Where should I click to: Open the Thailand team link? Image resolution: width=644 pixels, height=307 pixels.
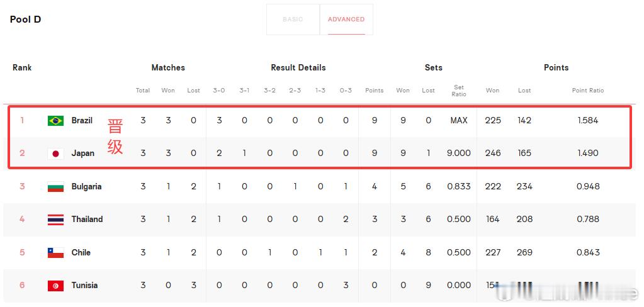click(87, 219)
